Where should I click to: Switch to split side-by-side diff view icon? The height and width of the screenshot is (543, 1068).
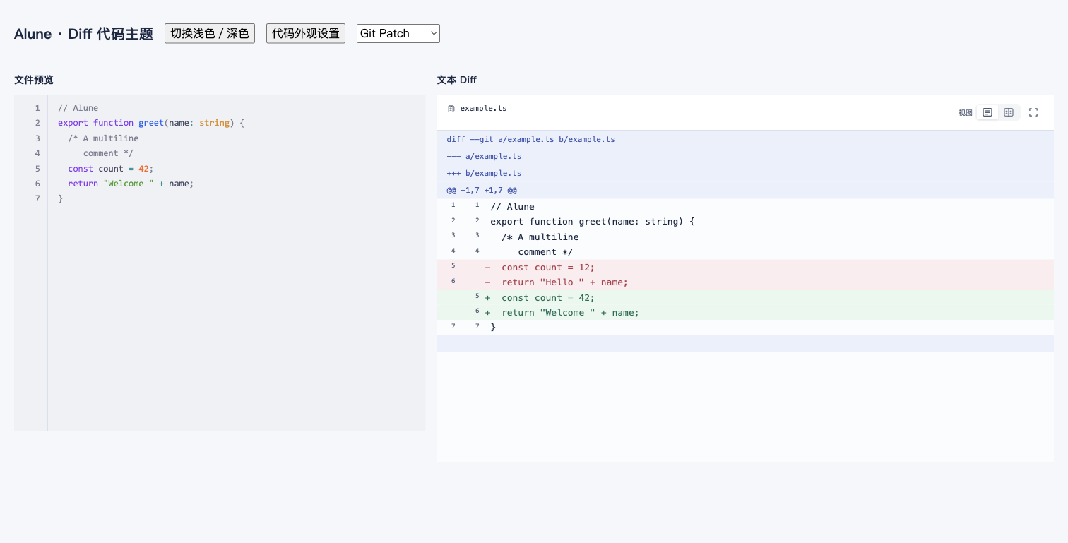click(x=1009, y=112)
